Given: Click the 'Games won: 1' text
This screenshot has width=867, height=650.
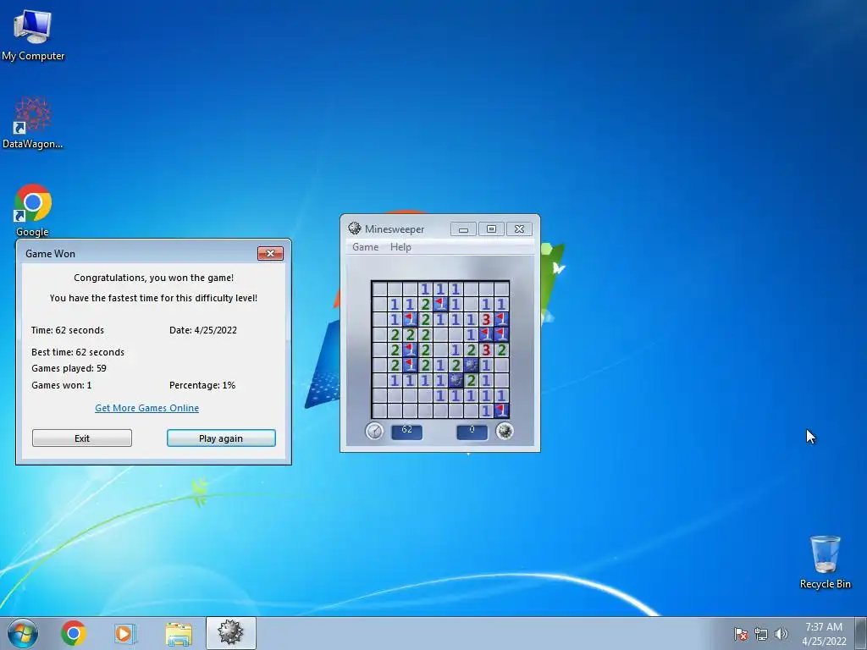Looking at the screenshot, I should pos(61,385).
